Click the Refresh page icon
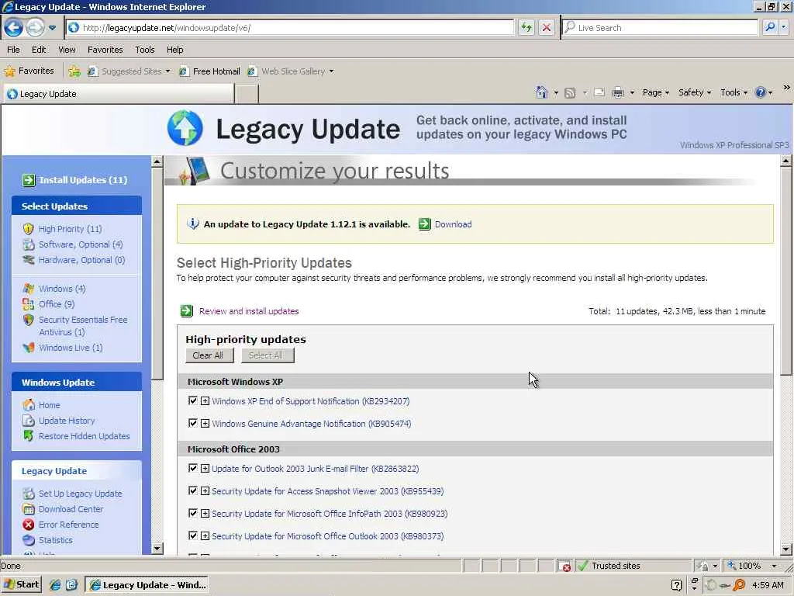The image size is (794, 596). point(526,27)
